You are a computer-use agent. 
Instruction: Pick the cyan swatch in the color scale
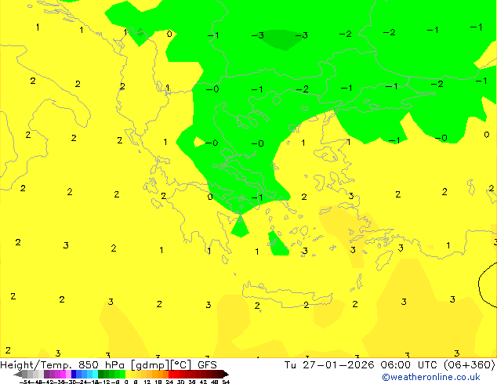95,374
